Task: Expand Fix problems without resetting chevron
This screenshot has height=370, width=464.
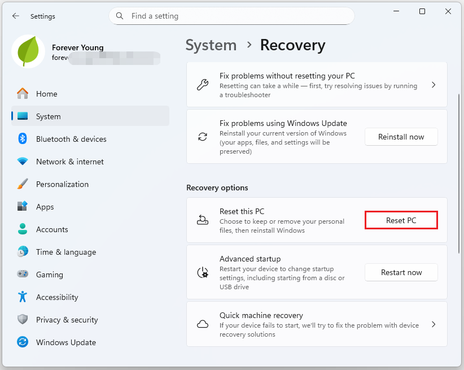Action: click(434, 85)
